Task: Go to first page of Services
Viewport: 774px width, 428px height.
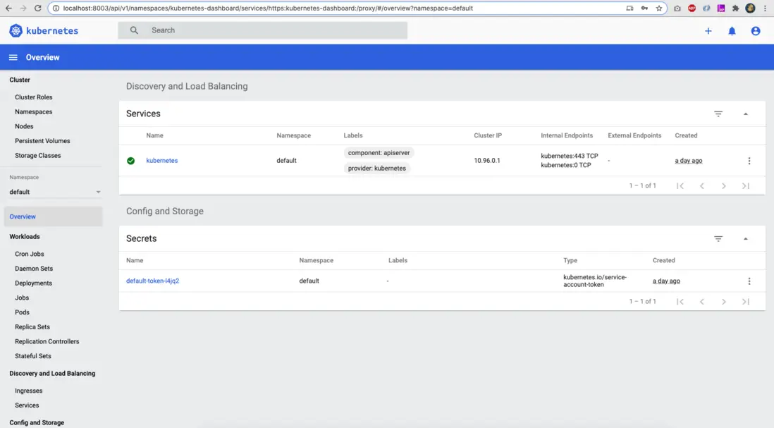Action: tap(680, 186)
